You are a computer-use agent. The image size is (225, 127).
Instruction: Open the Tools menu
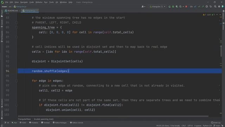tap(51, 2)
